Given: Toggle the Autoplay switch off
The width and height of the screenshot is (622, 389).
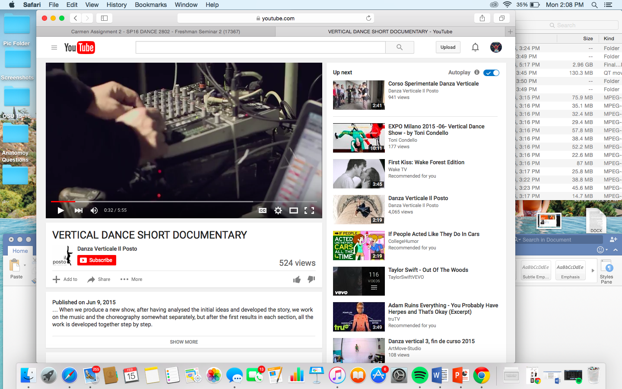Looking at the screenshot, I should [x=491, y=73].
